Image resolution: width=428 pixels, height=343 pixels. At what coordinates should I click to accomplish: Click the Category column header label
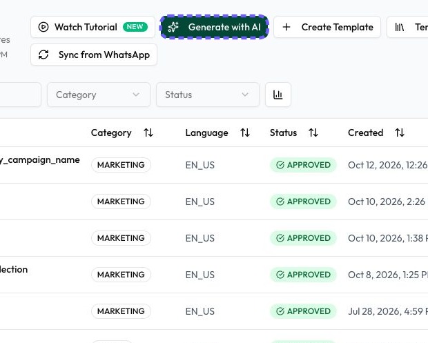pyautogui.click(x=111, y=133)
